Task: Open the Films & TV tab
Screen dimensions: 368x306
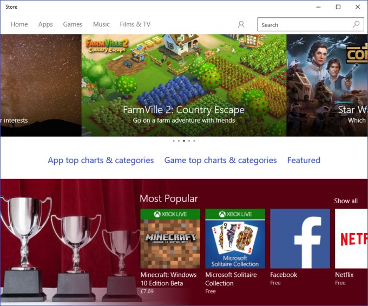Action: [x=135, y=24]
